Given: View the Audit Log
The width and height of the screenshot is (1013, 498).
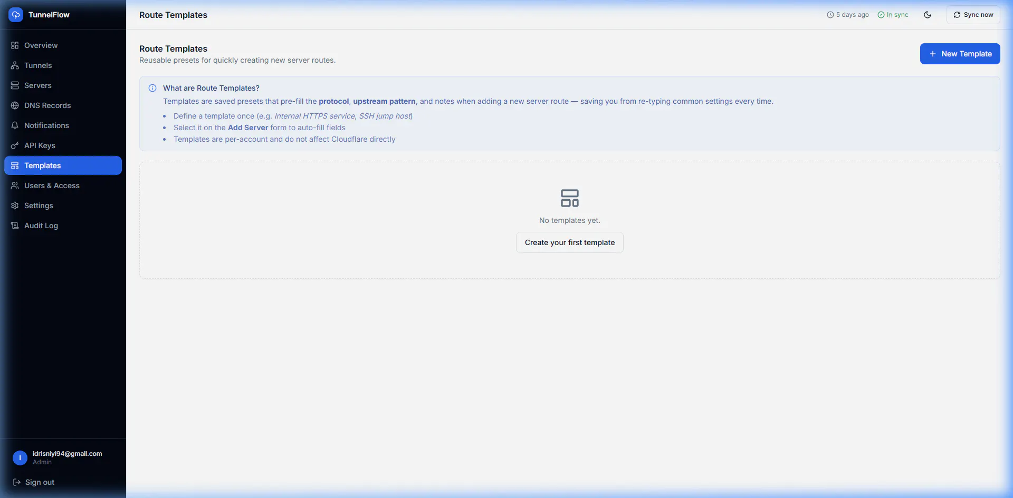Looking at the screenshot, I should 63,226.
